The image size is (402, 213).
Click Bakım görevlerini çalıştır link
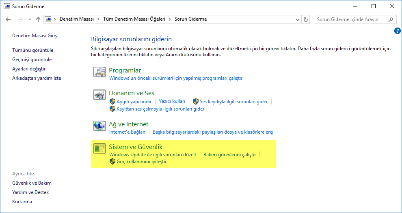point(229,154)
